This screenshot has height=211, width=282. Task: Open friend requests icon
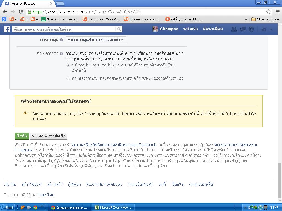234,29
